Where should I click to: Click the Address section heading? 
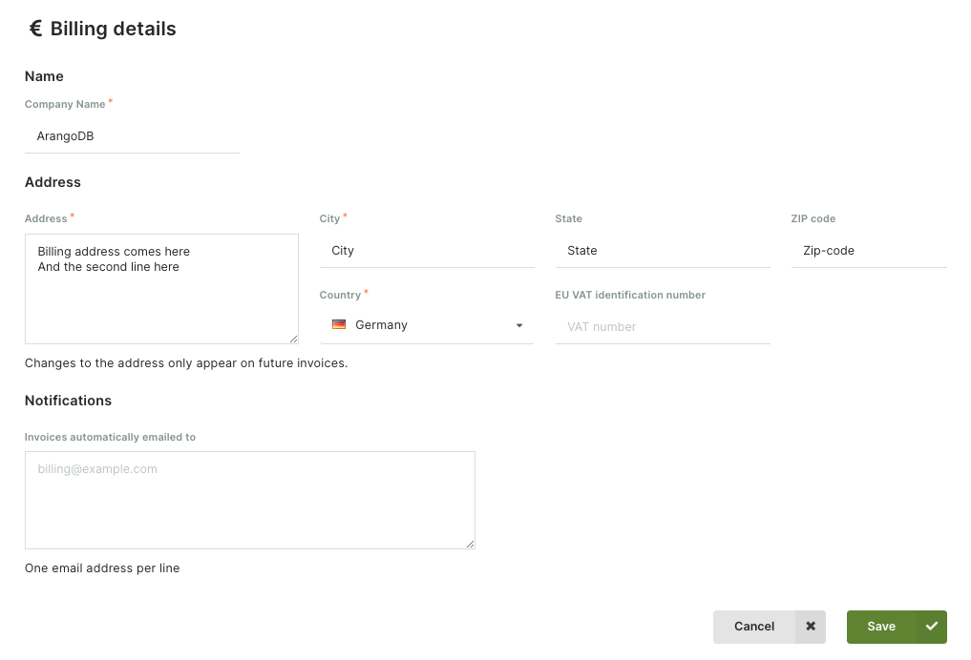tap(53, 182)
